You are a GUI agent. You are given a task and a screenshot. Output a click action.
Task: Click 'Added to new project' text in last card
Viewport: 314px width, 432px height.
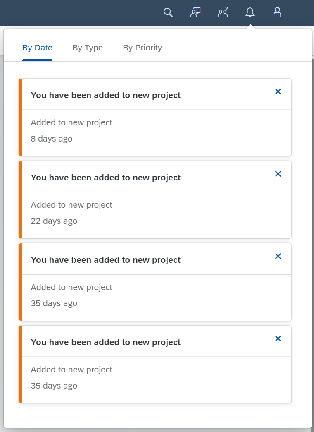[x=71, y=370]
